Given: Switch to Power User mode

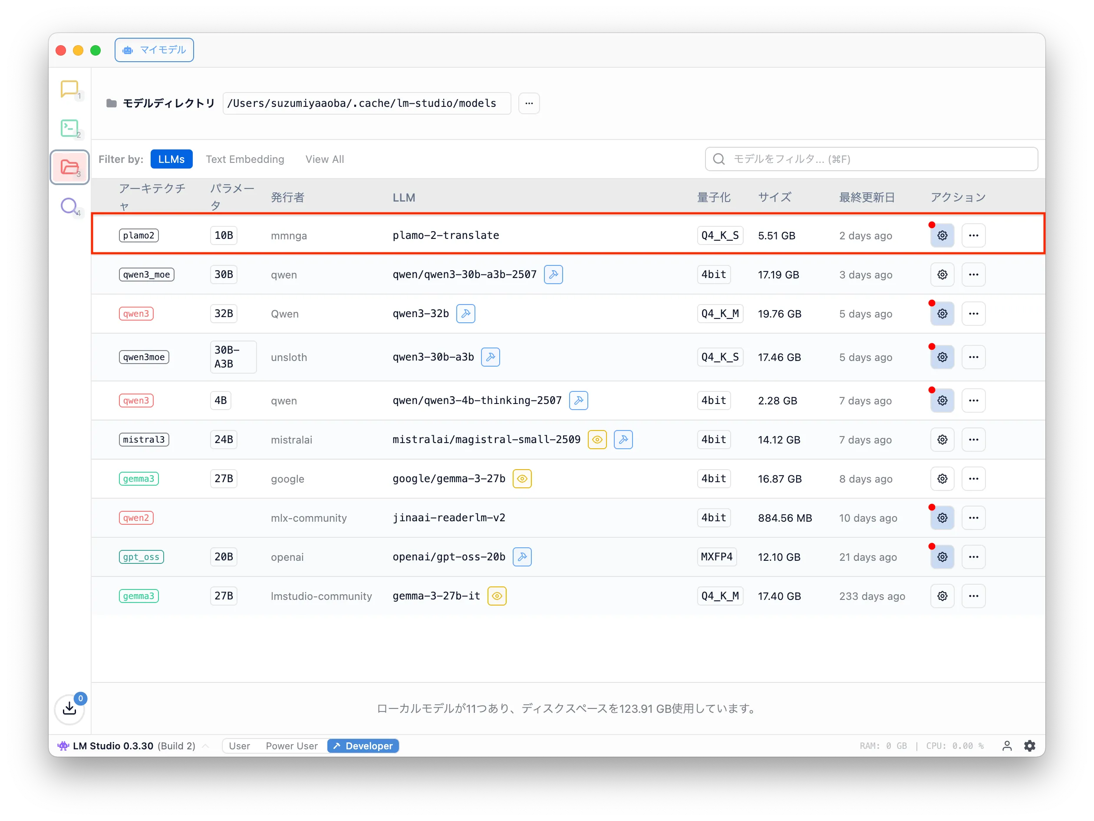Looking at the screenshot, I should pyautogui.click(x=292, y=746).
